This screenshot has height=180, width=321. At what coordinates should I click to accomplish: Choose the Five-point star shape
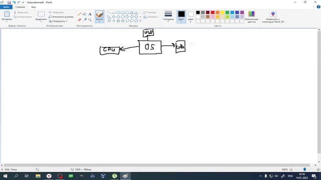118,20
